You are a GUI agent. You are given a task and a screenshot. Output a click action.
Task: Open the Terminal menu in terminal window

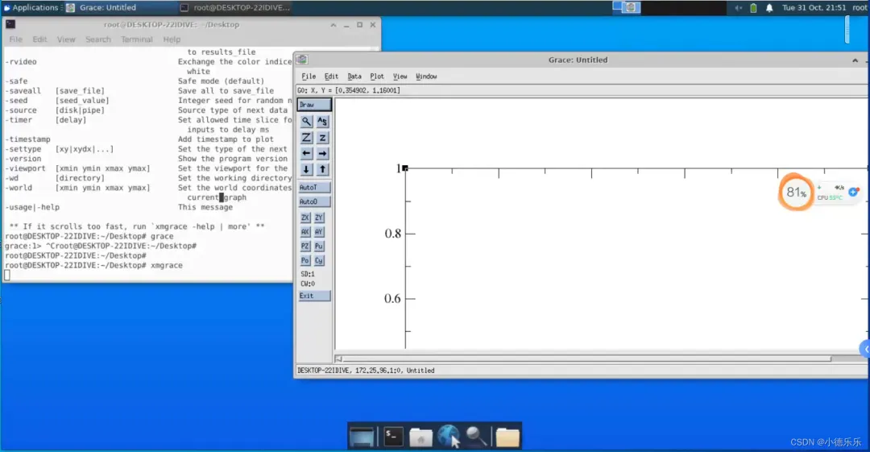click(x=136, y=39)
